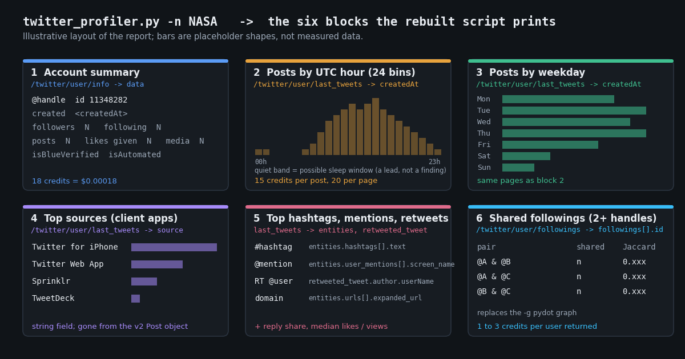Viewport: 685px width, 359px height.
Task: Click the orange '/twitter/user/last_tweets -> createdAt' text
Action: click(x=336, y=84)
